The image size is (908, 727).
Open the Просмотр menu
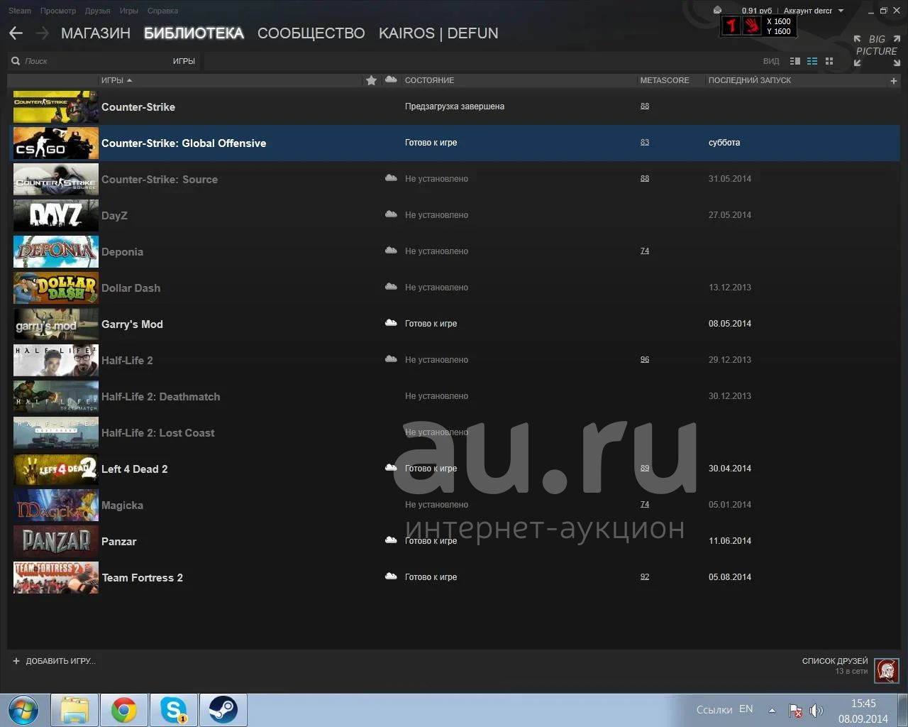(x=58, y=11)
